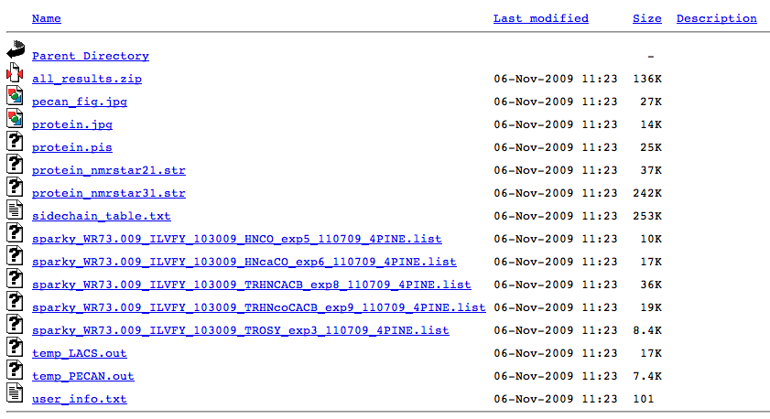Click the Parent Directory back-arrow icon
This screenshot has width=770, height=419.
coord(14,50)
